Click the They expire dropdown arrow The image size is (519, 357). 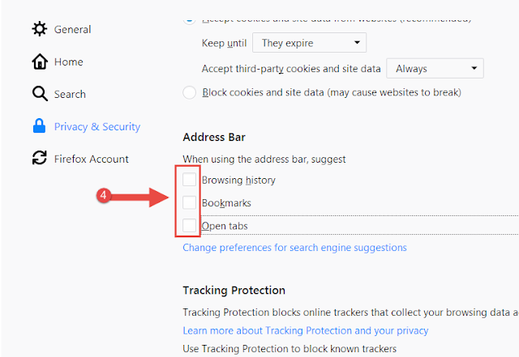[x=357, y=43]
